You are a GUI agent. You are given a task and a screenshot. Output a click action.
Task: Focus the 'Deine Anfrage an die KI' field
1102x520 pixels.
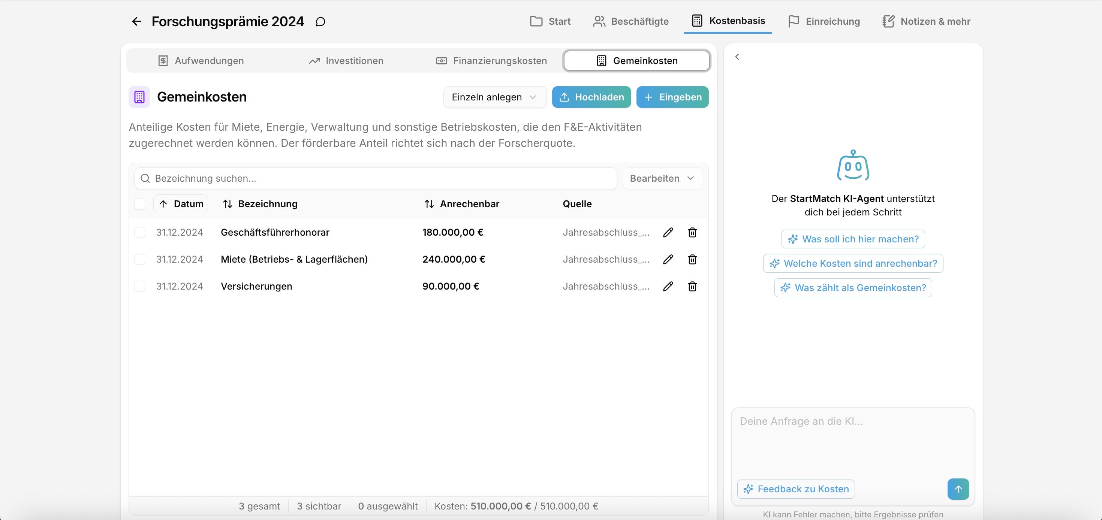[x=853, y=442]
